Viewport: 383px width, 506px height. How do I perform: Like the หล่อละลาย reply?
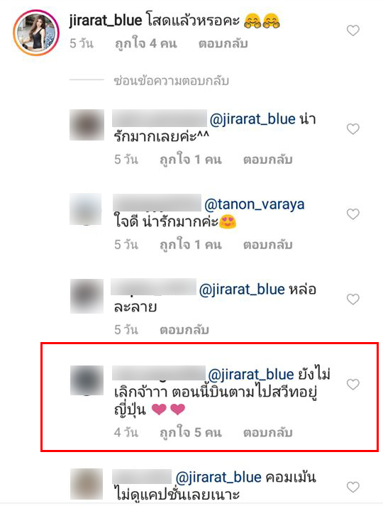click(353, 299)
